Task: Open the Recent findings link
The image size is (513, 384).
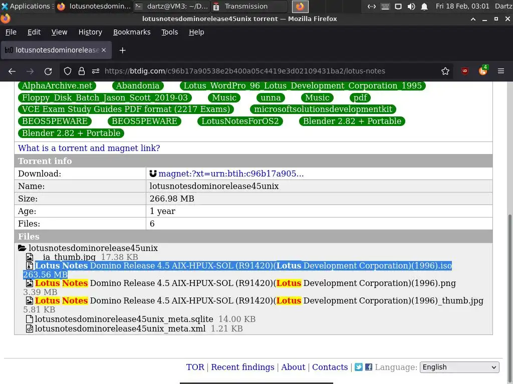Action: [x=243, y=367]
